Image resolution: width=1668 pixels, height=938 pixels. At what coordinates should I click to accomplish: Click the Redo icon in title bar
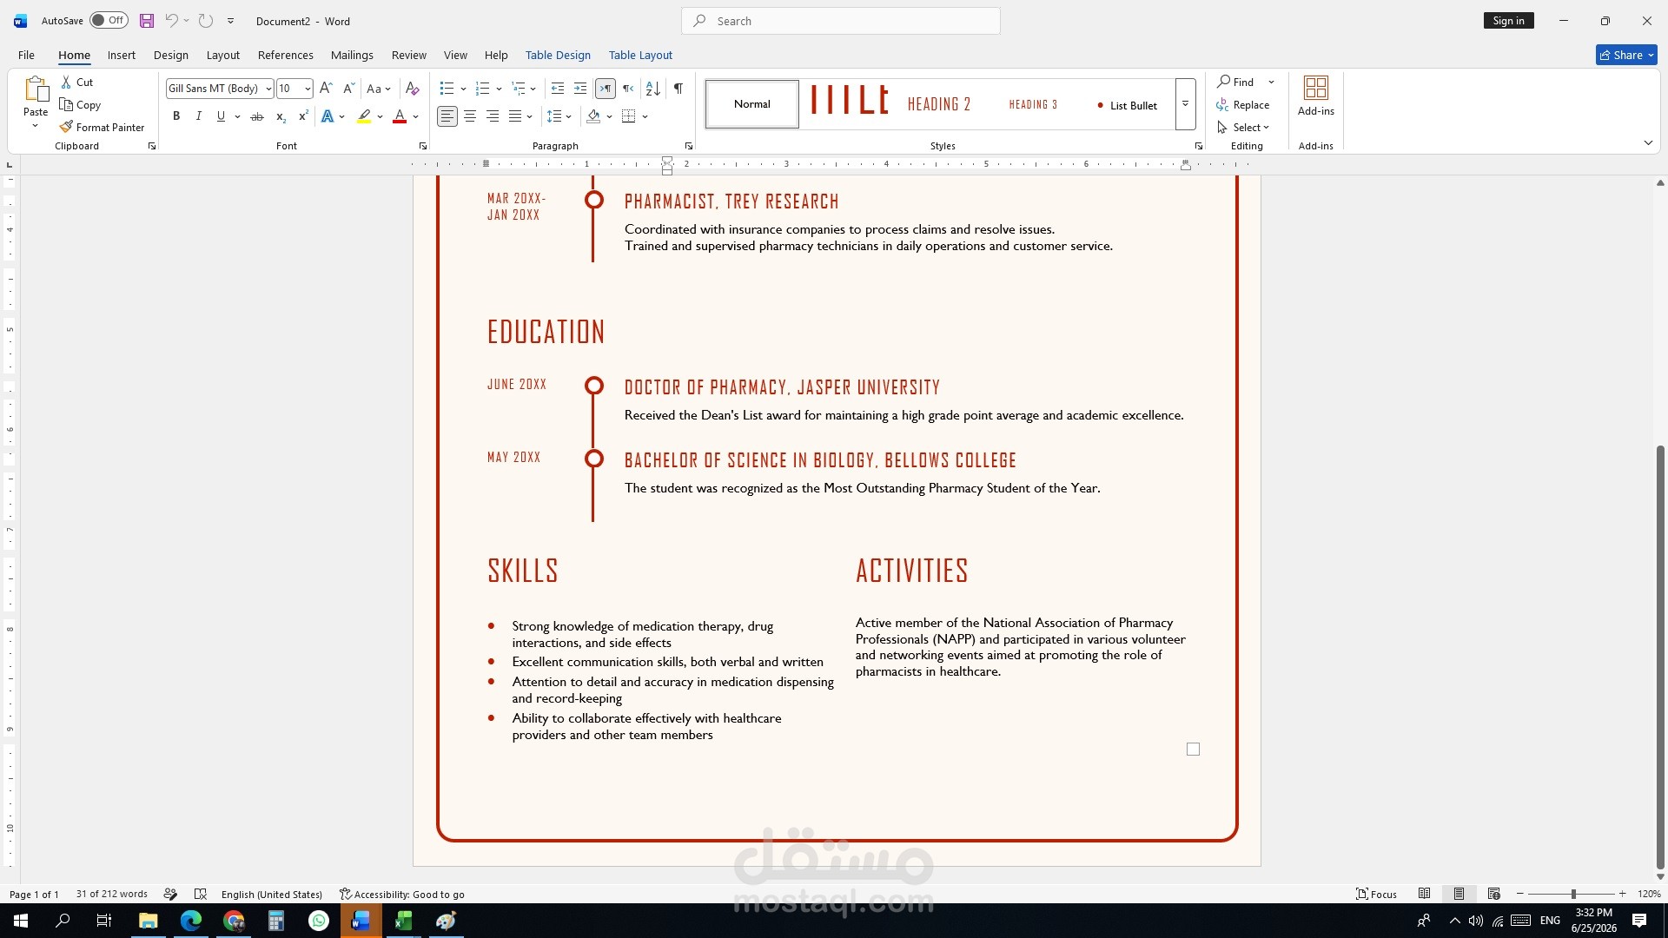[x=205, y=21]
